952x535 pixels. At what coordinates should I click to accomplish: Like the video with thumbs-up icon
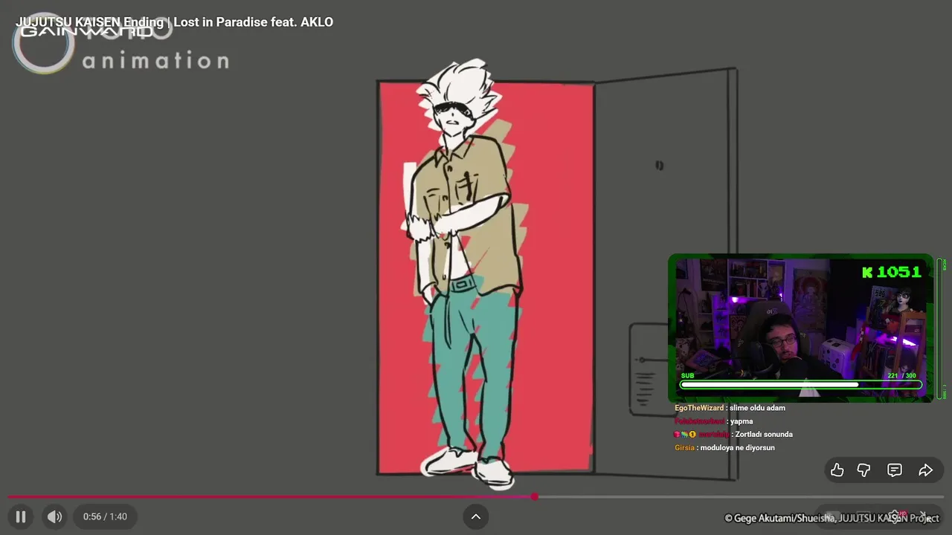pyautogui.click(x=837, y=470)
